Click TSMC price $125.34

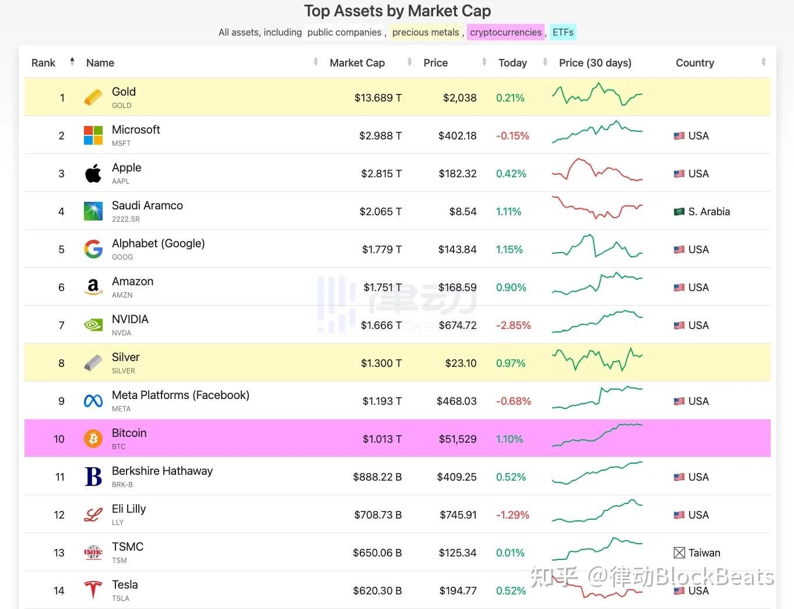[458, 553]
